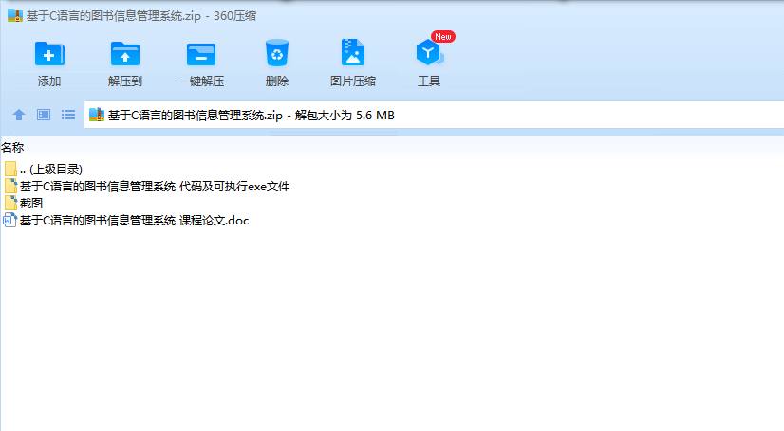The width and height of the screenshot is (784, 431).
Task: Switch to thumbnail view with the icon
Action: [x=44, y=116]
